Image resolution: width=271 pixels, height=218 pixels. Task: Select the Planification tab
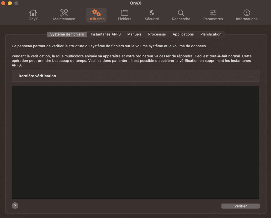(x=211, y=34)
